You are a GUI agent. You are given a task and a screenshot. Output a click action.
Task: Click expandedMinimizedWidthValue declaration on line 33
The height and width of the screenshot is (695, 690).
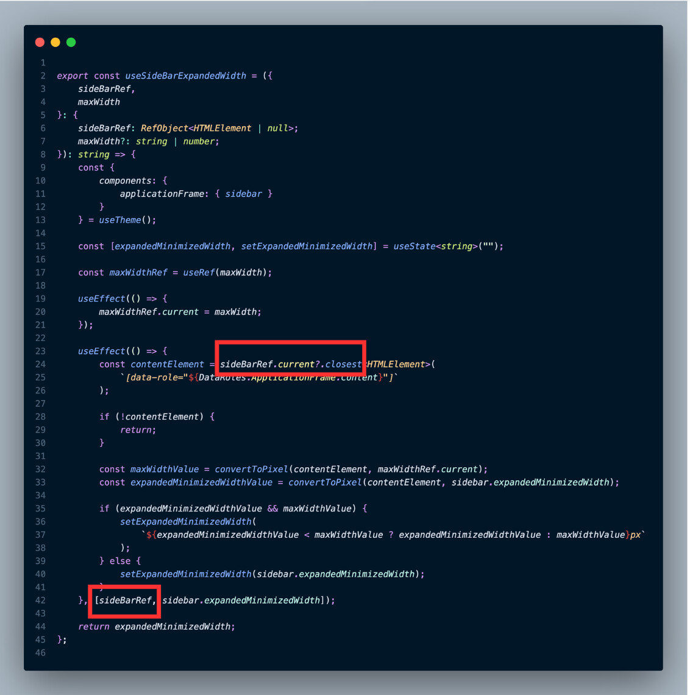pyautogui.click(x=201, y=482)
